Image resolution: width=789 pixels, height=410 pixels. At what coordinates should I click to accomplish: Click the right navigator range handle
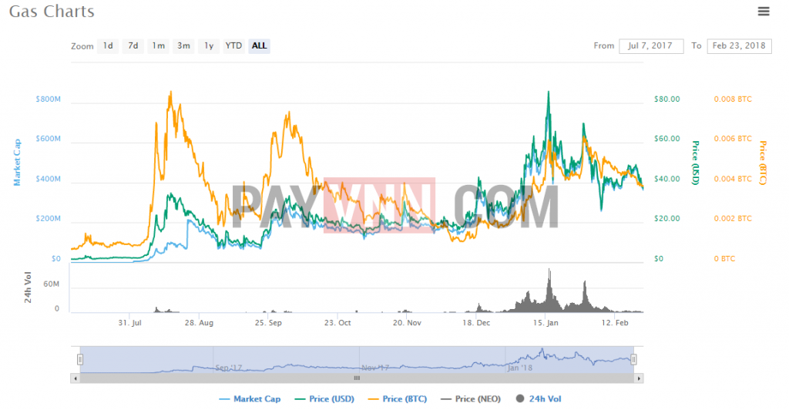[633, 359]
